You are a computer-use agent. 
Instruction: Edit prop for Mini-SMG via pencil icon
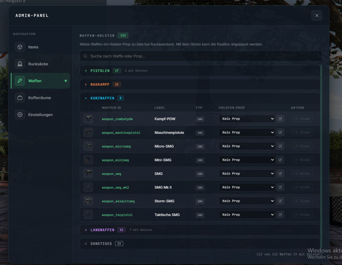point(280,160)
